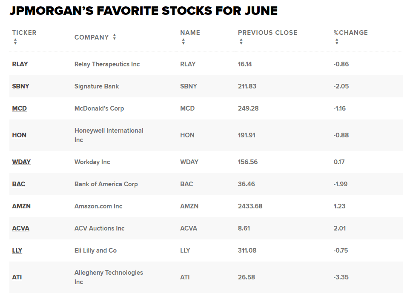404x293 pixels.
Task: Open the LLY ticker link
Action: [17, 250]
